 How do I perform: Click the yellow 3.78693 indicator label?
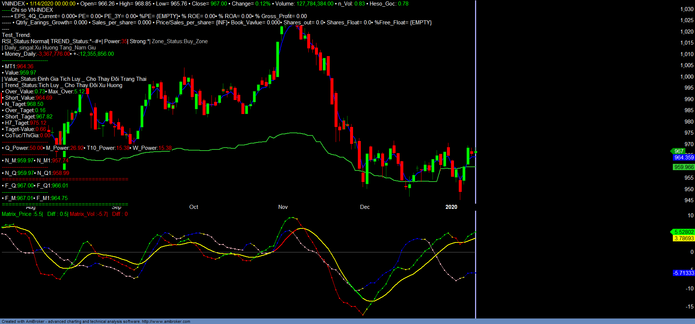684,238
